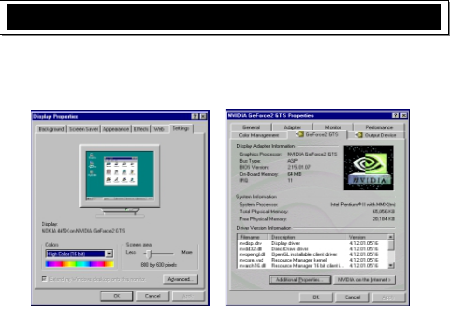Open the Background tab in Display Properties
Screen dimensions: 450x311
click(51, 129)
